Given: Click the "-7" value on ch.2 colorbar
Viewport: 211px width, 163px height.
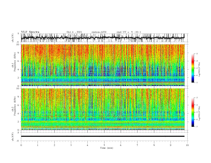Looking at the screenshot, I should [197, 127].
